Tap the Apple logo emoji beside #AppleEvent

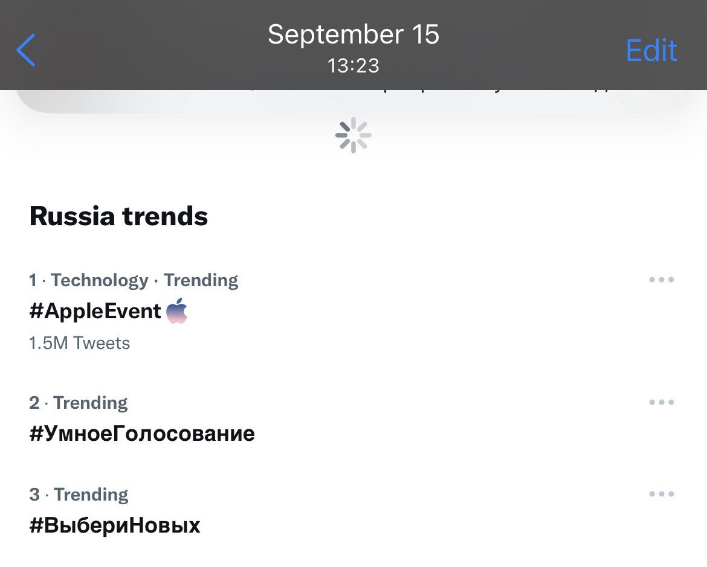177,311
